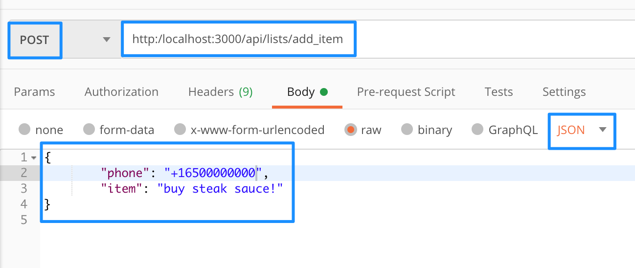The height and width of the screenshot is (268, 635).
Task: Open the Authorization tab
Action: 121,92
